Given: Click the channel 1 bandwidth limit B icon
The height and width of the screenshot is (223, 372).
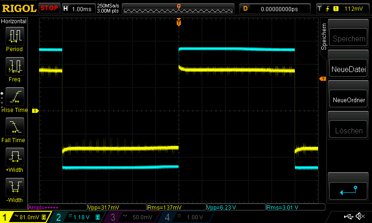Looking at the screenshot, I should 44,217.
